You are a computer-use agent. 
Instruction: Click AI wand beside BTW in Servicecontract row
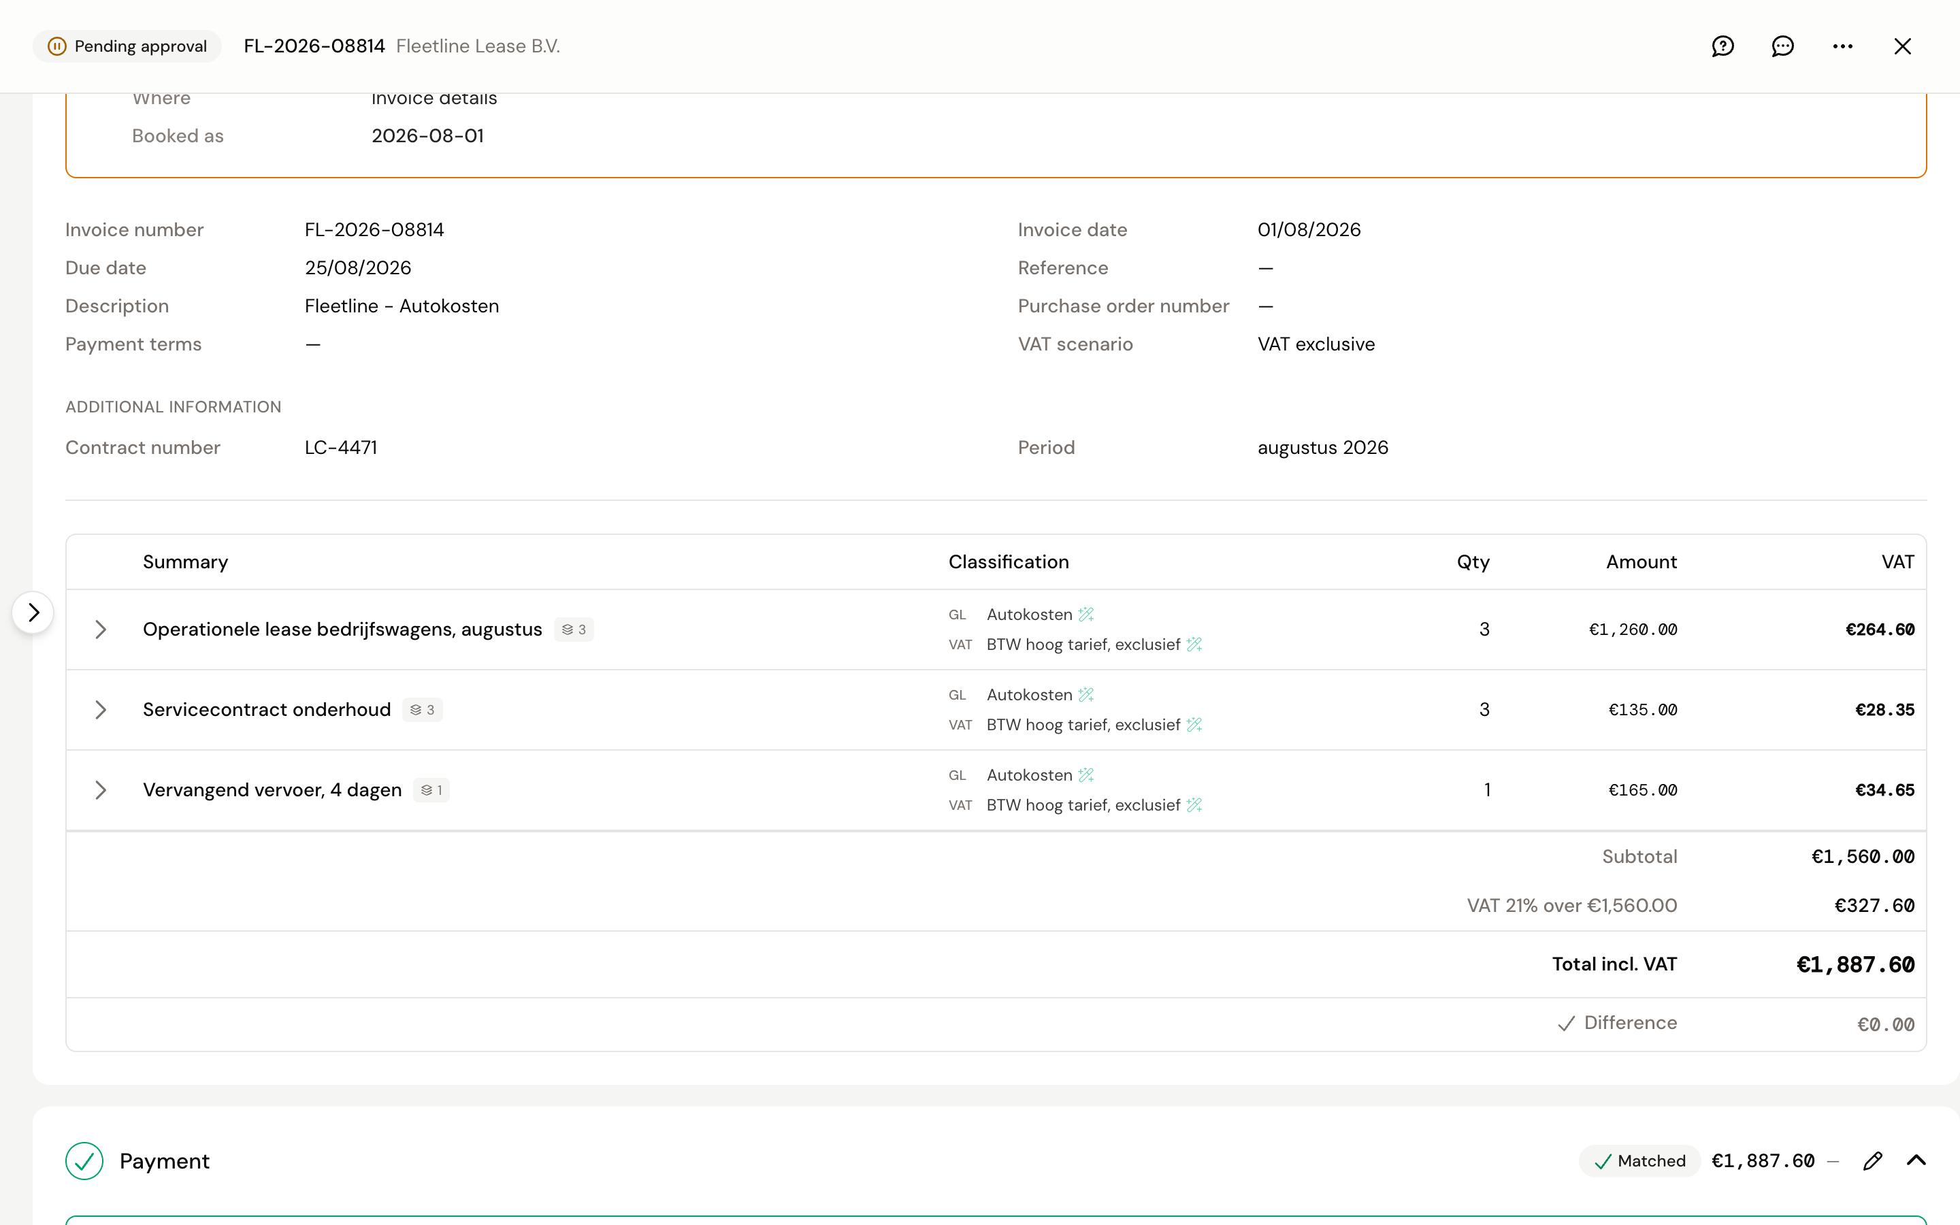pos(1194,724)
